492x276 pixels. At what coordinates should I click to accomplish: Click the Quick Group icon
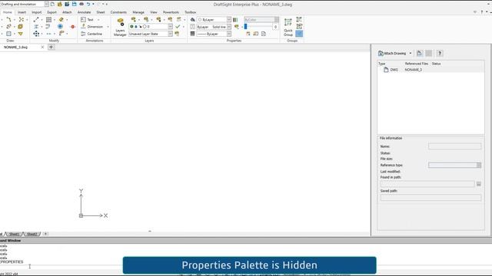click(x=288, y=28)
